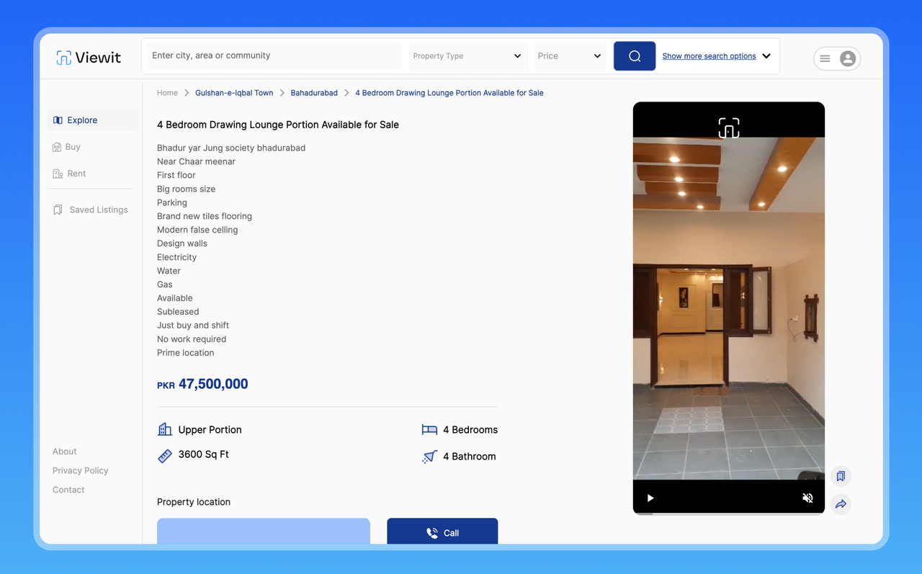
Task: Open the Property Type dropdown
Action: click(467, 56)
